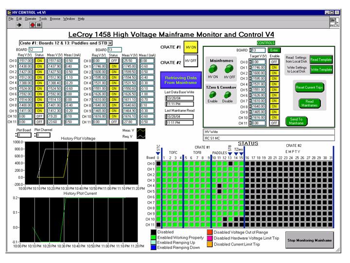
Task: Click the Pause toolbar icon
Action: 39,25
